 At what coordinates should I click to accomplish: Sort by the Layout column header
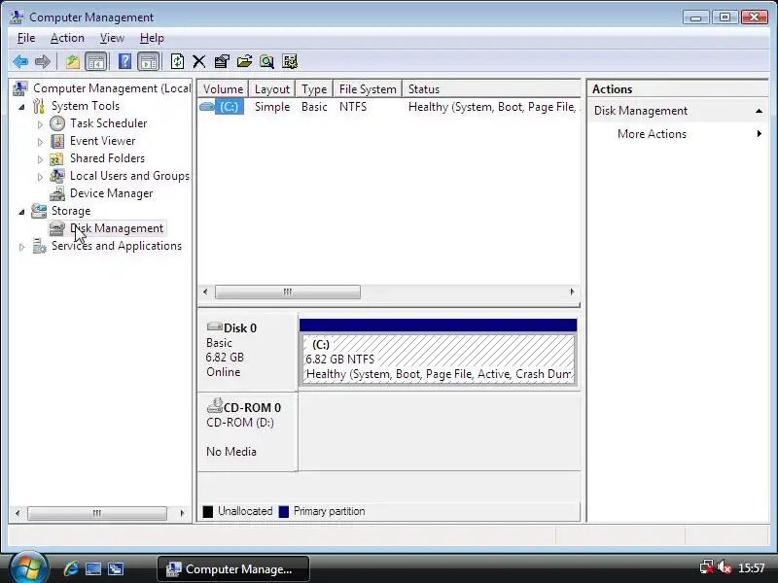pos(272,88)
